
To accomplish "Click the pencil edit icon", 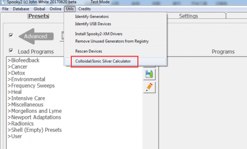I will [x=150, y=87].
